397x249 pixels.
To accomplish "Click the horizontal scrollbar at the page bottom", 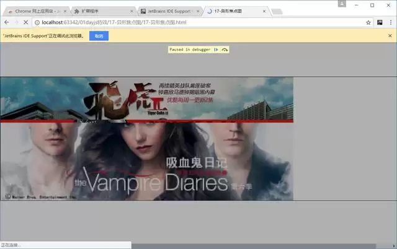I will (x=254, y=246).
